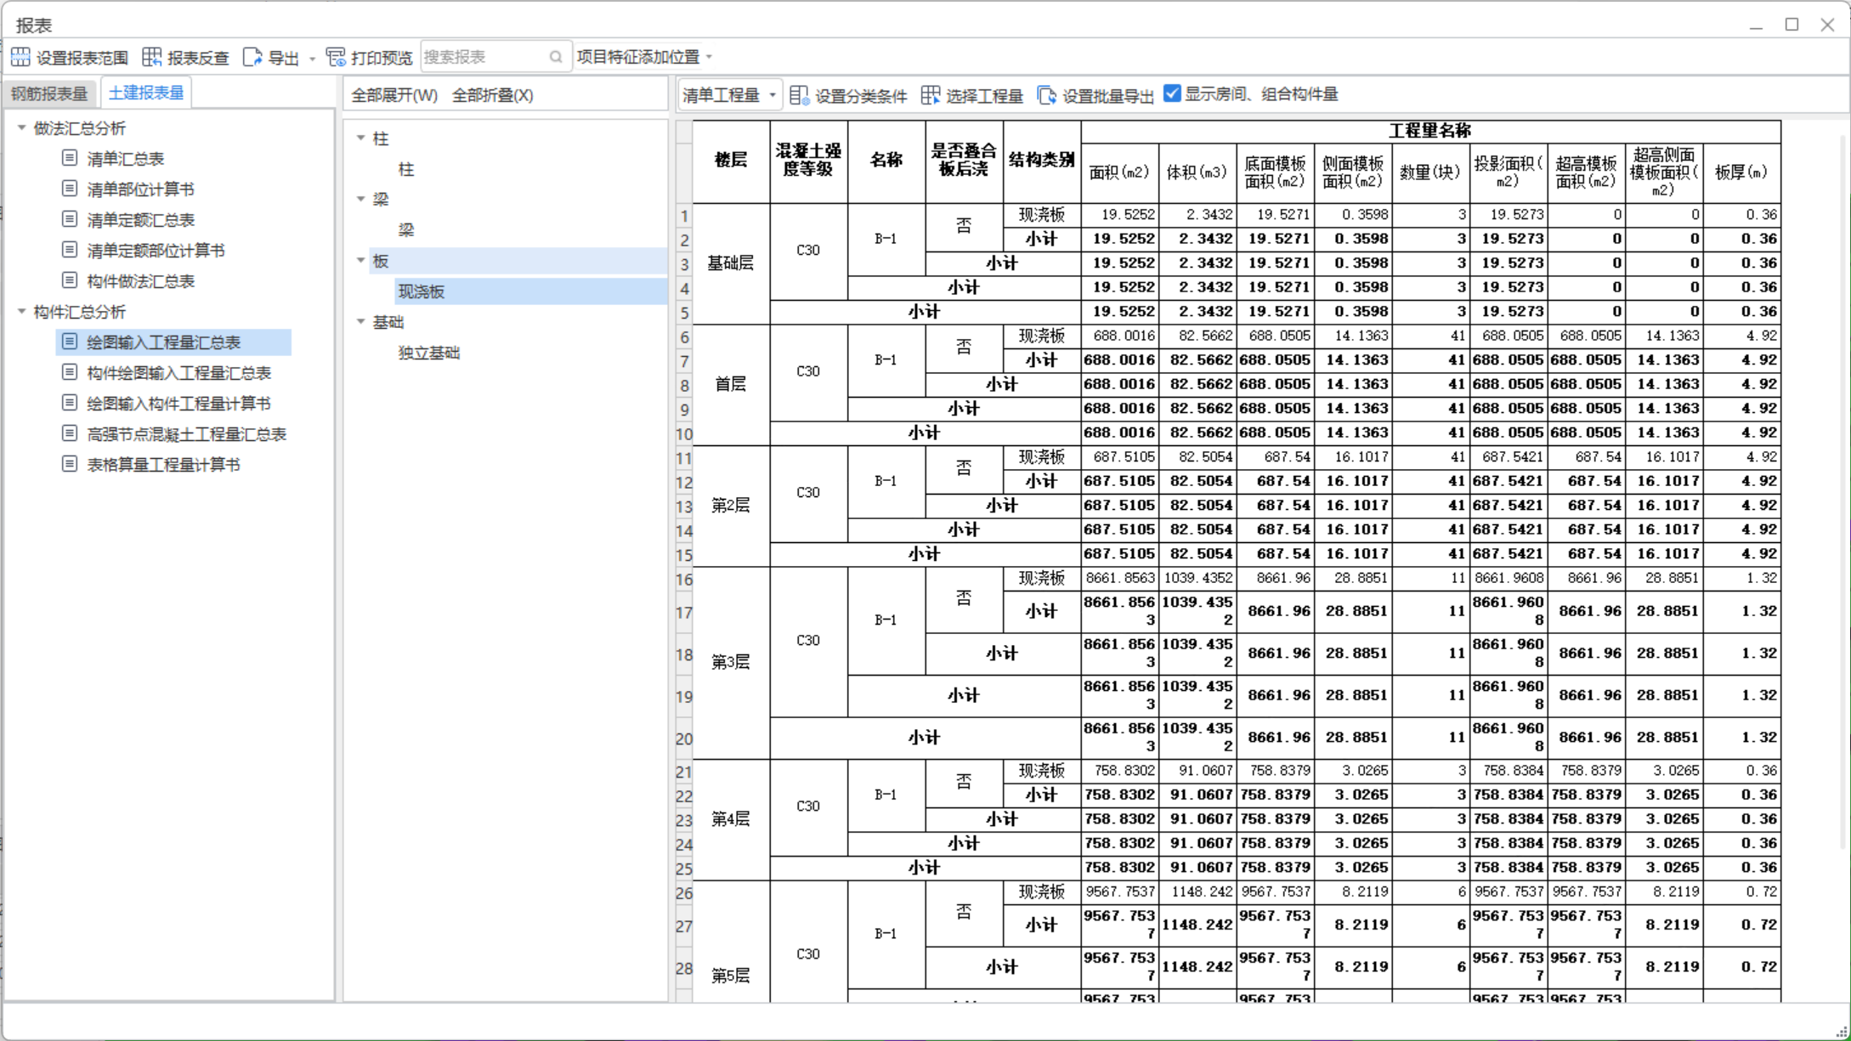Open the 导出 dropdown arrow
The height and width of the screenshot is (1041, 1851).
312,59
